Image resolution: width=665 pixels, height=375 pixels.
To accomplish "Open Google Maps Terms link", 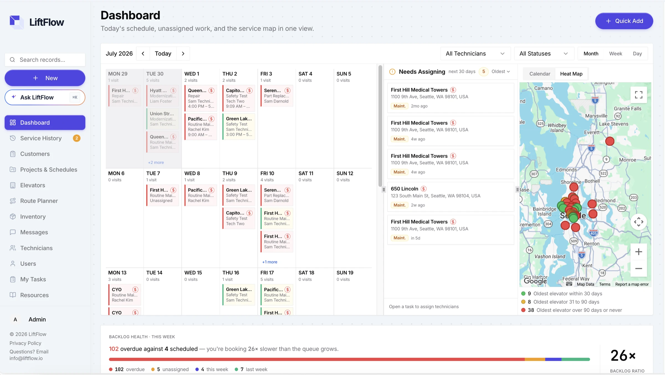I will pos(605,284).
